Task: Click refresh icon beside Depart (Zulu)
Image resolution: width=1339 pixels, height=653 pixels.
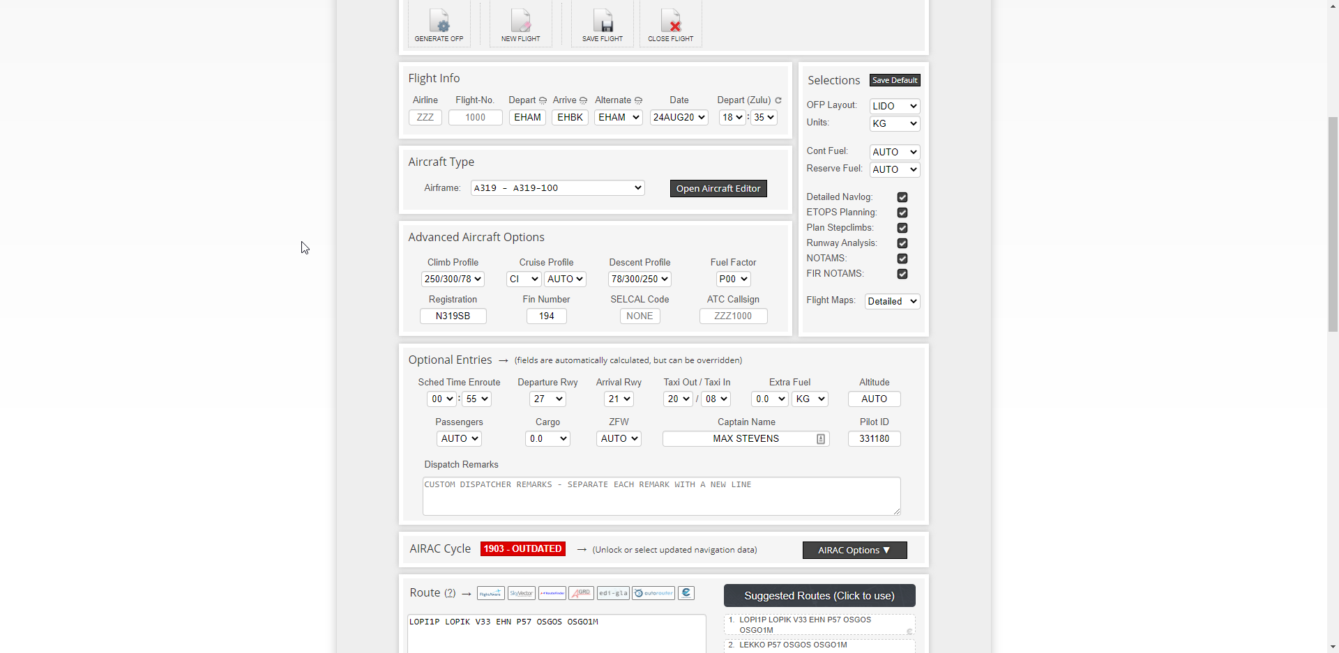Action: (x=778, y=100)
